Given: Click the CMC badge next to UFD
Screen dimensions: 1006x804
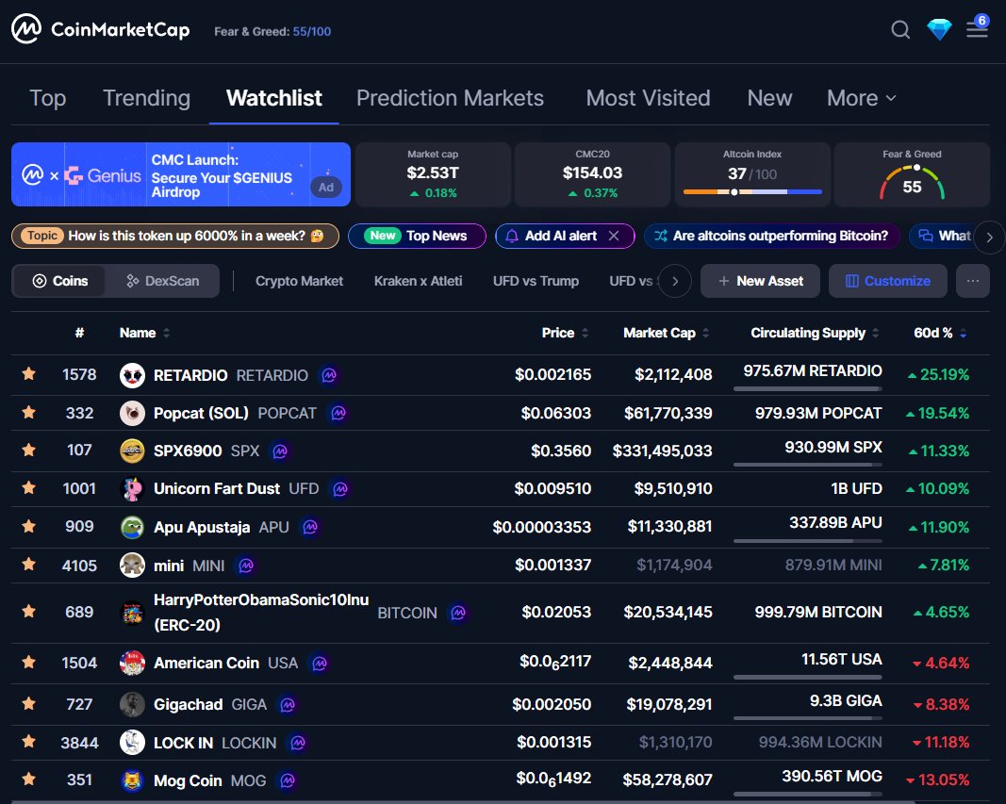Looking at the screenshot, I should (340, 489).
